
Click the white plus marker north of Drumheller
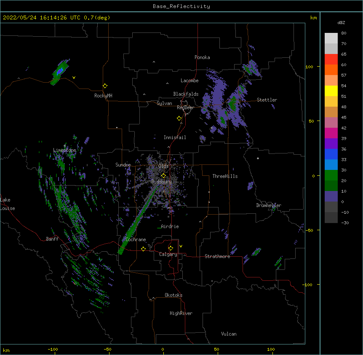click(x=258, y=158)
